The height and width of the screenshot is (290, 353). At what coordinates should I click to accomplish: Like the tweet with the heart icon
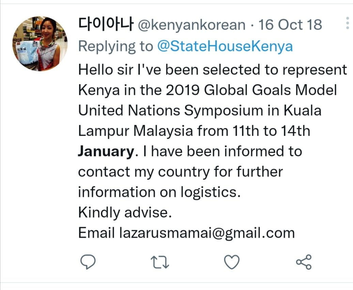231,262
